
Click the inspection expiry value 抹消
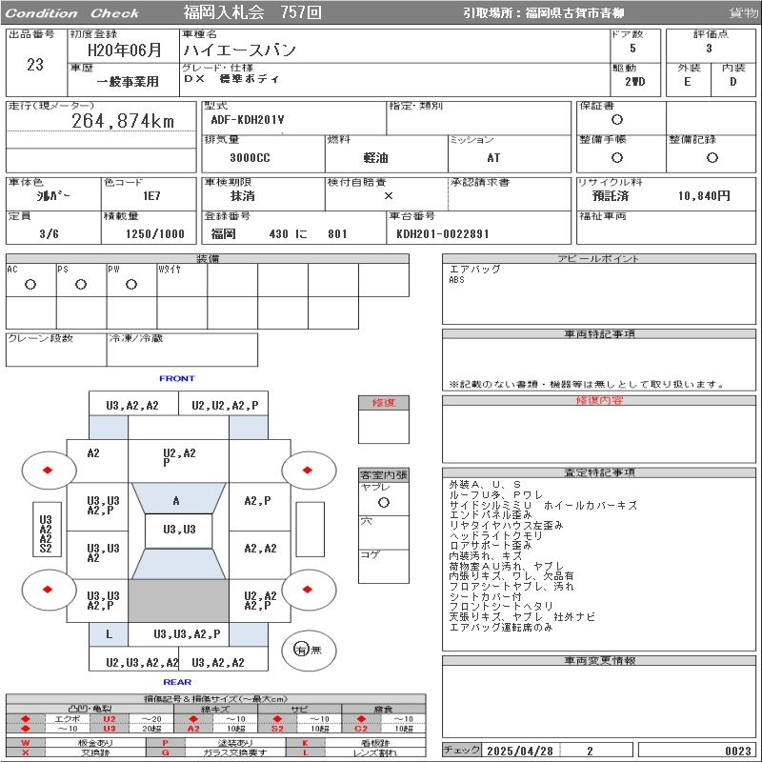pyautogui.click(x=242, y=196)
